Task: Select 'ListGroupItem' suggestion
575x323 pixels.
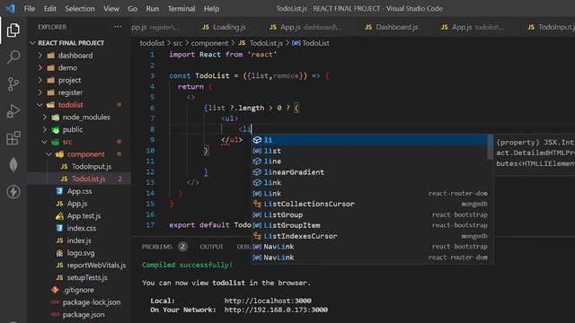Action: pos(369,225)
